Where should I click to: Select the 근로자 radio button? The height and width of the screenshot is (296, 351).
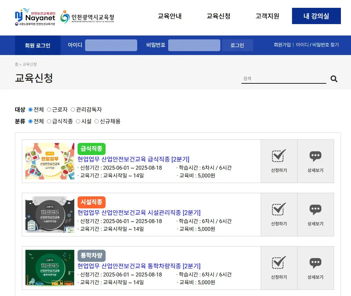point(49,110)
